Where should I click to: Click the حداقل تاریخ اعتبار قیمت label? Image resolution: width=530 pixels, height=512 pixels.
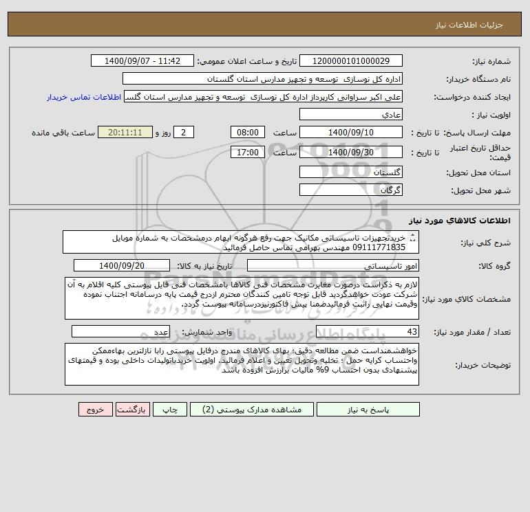(480, 153)
